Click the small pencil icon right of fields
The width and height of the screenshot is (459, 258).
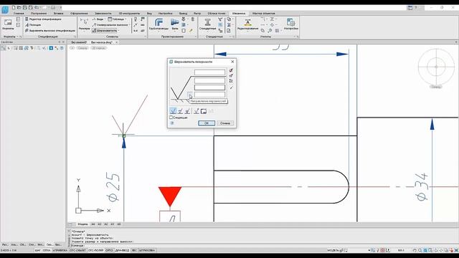[231, 87]
